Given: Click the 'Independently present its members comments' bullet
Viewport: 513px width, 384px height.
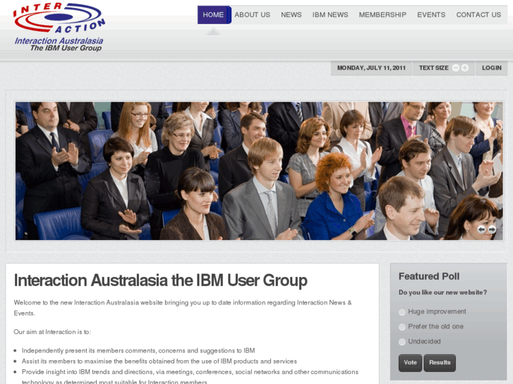Looking at the screenshot, I should pos(138,351).
